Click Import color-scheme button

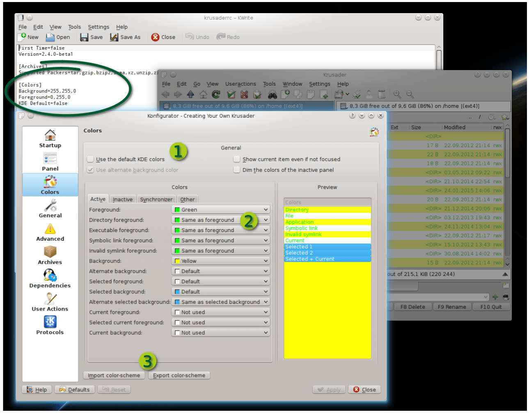pyautogui.click(x=114, y=375)
